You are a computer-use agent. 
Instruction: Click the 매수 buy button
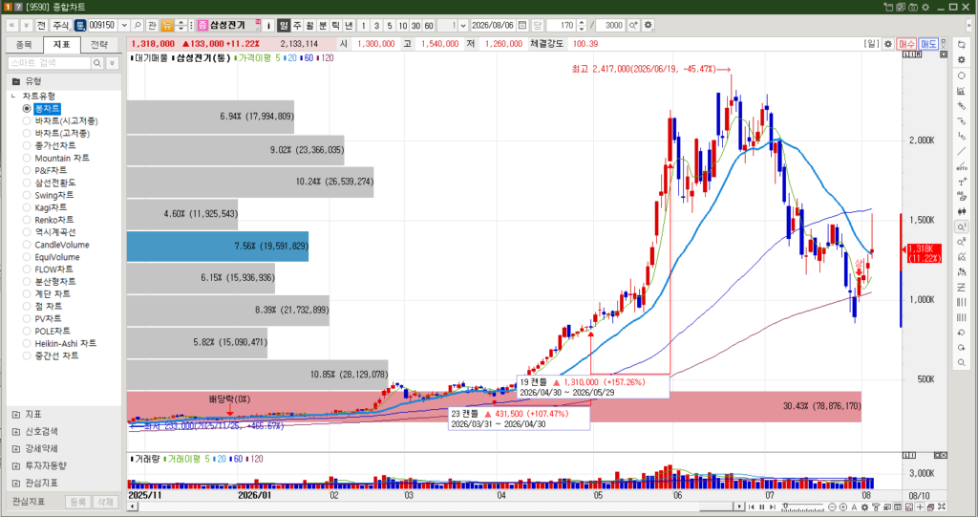906,44
